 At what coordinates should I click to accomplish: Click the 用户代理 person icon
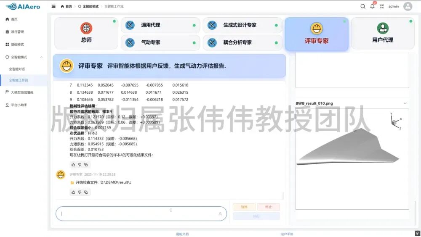(383, 28)
